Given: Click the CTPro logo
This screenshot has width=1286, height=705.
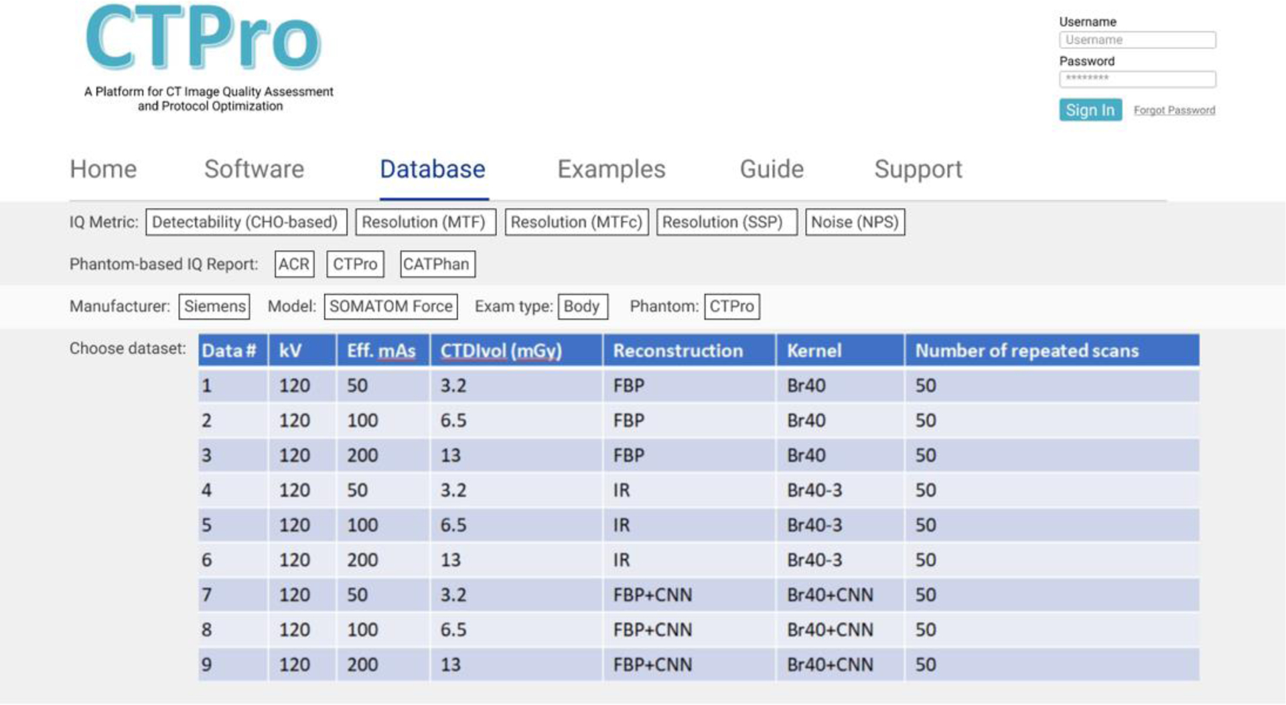Looking at the screenshot, I should 204,37.
